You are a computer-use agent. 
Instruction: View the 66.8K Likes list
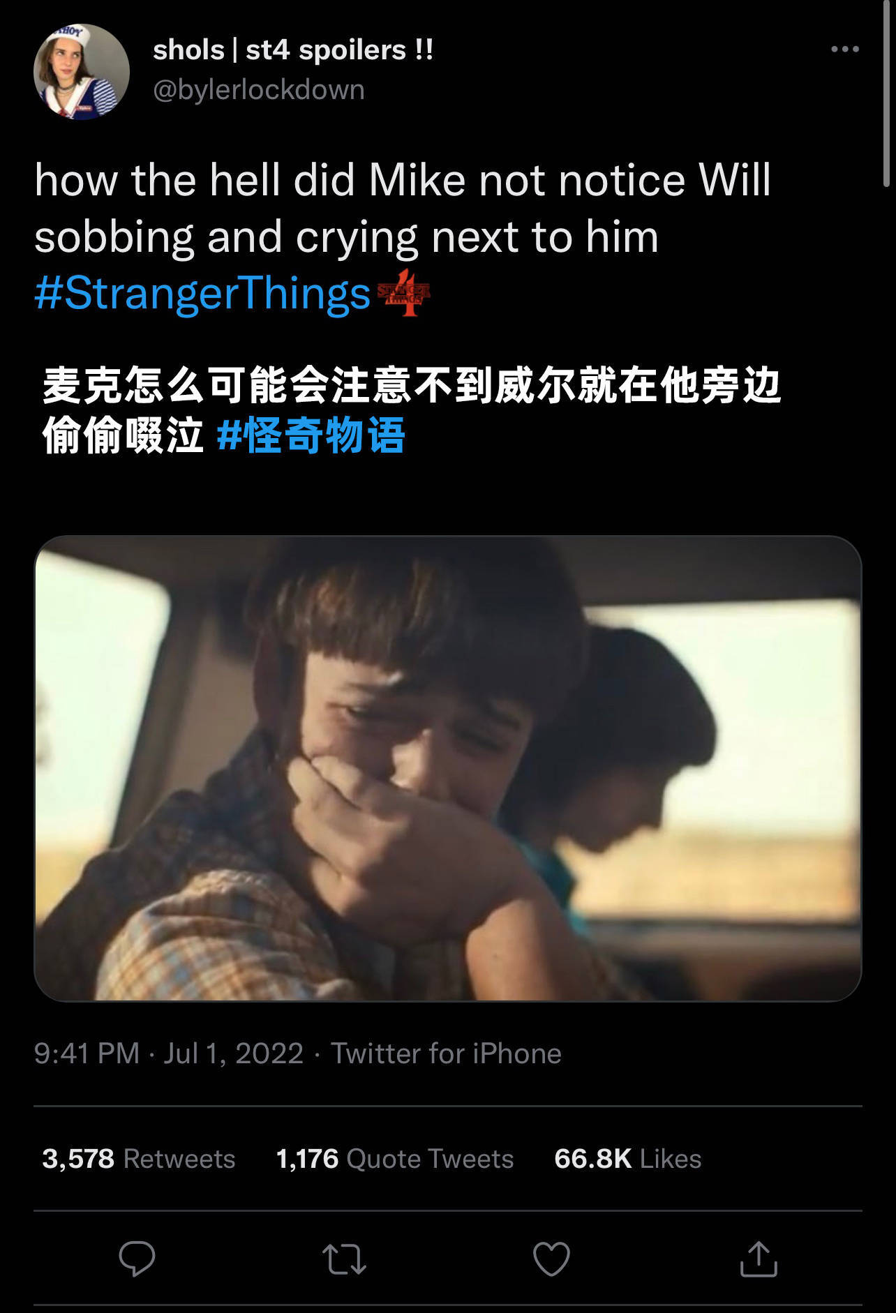(627, 1159)
